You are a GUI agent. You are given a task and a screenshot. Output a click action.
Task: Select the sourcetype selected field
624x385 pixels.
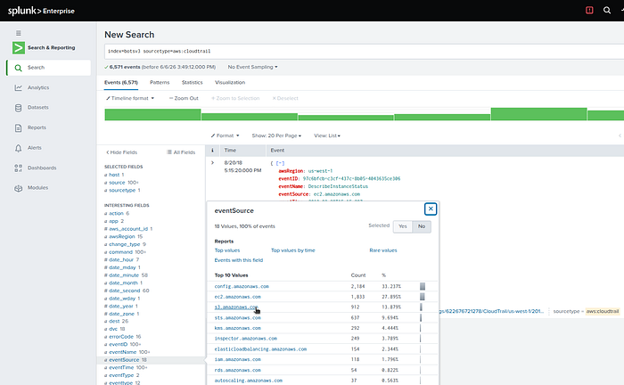click(122, 191)
